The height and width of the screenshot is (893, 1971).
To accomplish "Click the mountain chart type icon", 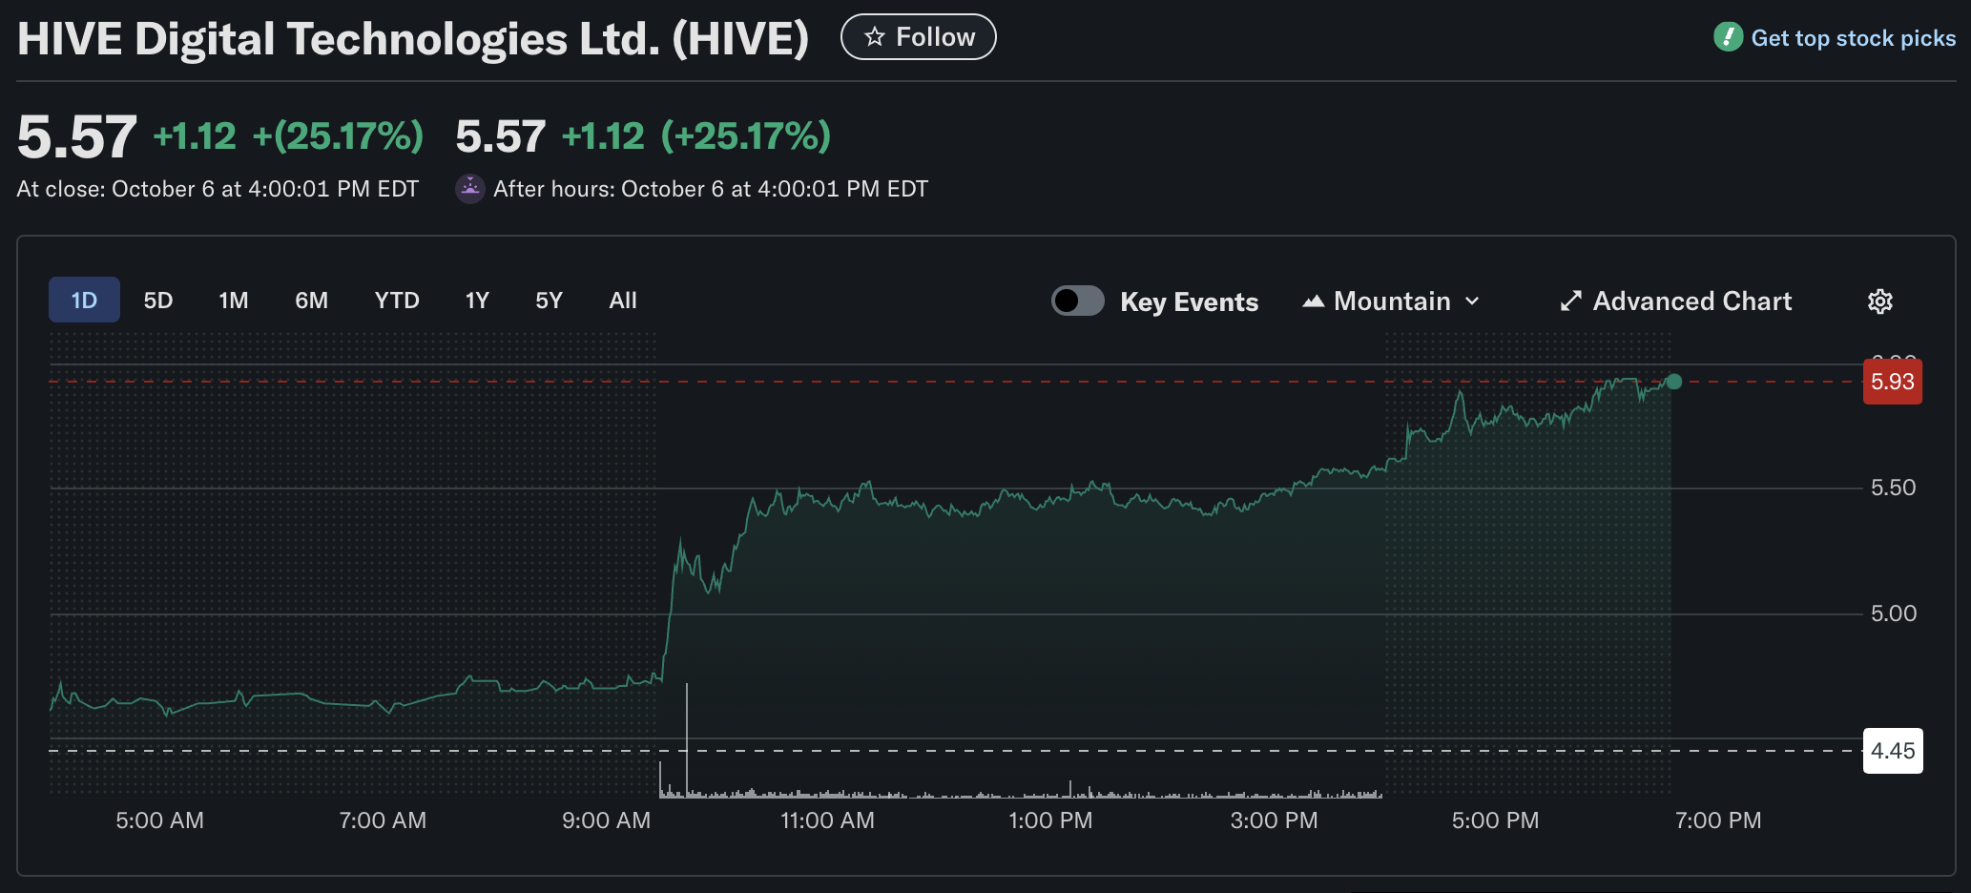I will [x=1314, y=301].
